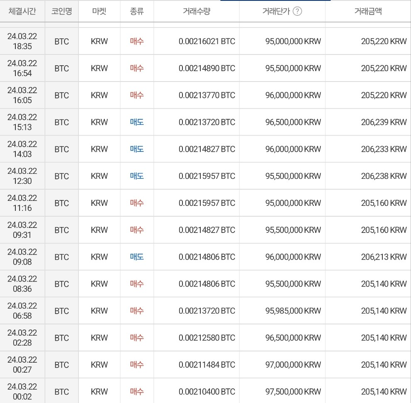The height and width of the screenshot is (403, 411).
Task: Select the 마켓 column header
Action: (x=99, y=11)
